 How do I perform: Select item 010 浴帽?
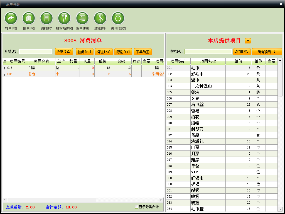point(222,123)
